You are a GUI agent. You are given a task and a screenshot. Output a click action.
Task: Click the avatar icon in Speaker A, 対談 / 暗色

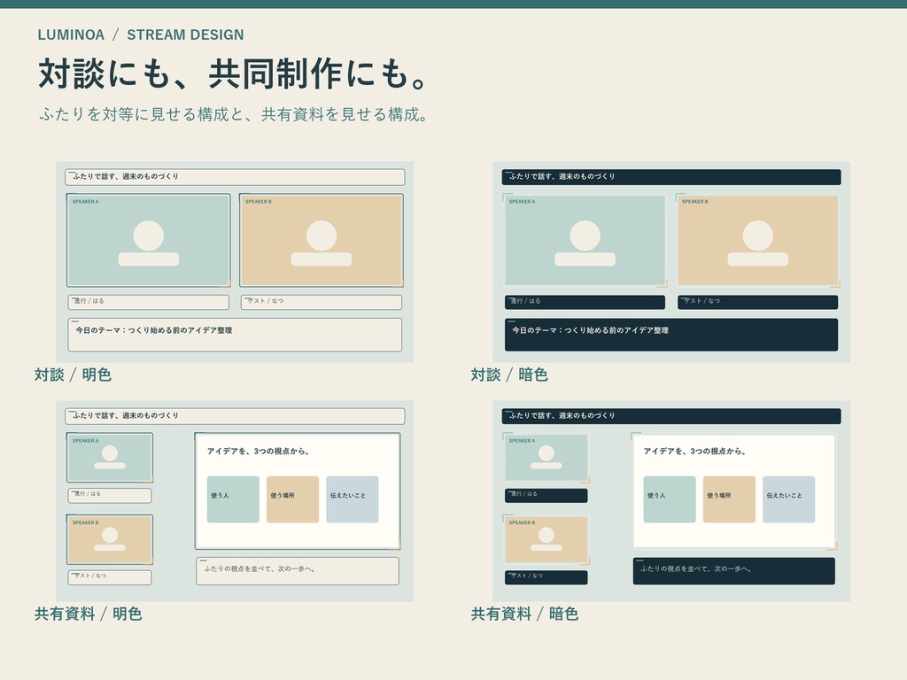tap(585, 243)
